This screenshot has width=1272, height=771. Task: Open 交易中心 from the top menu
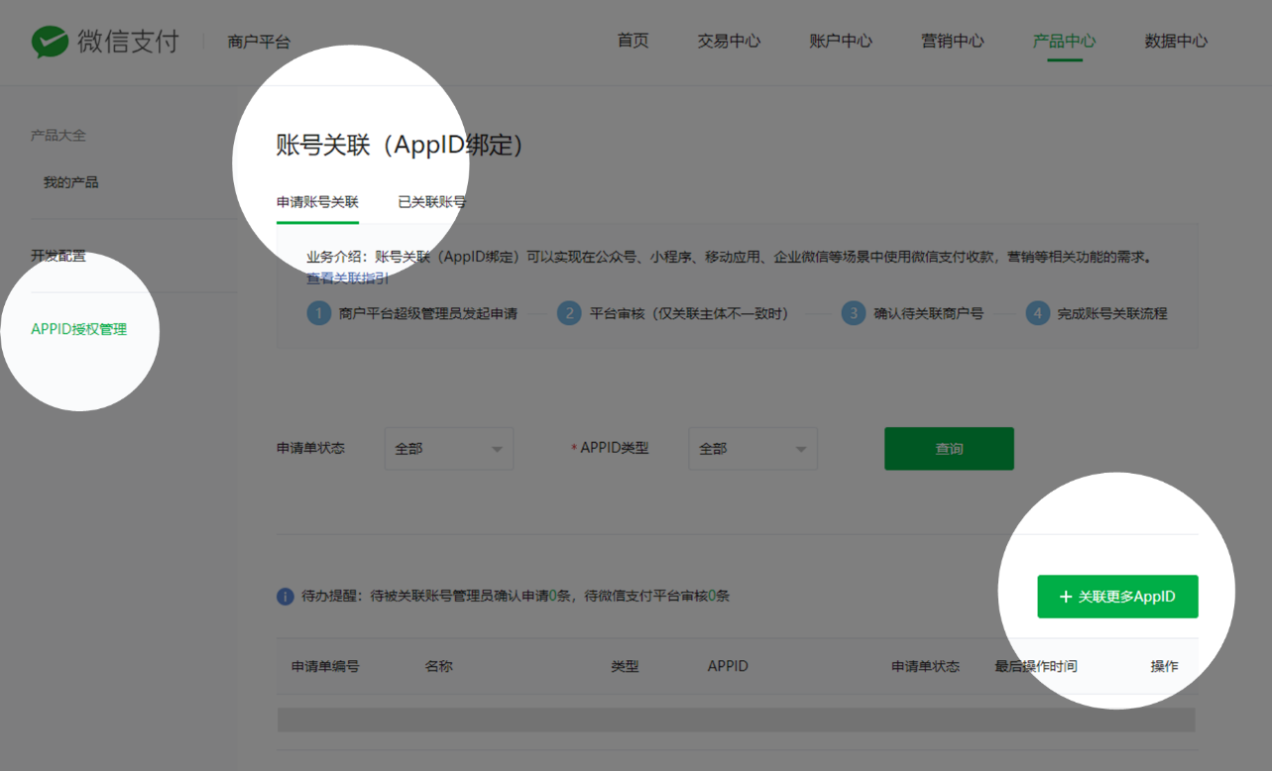click(729, 41)
